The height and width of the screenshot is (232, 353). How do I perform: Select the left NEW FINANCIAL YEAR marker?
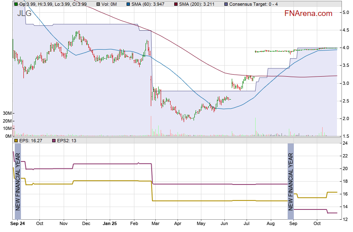18,181
